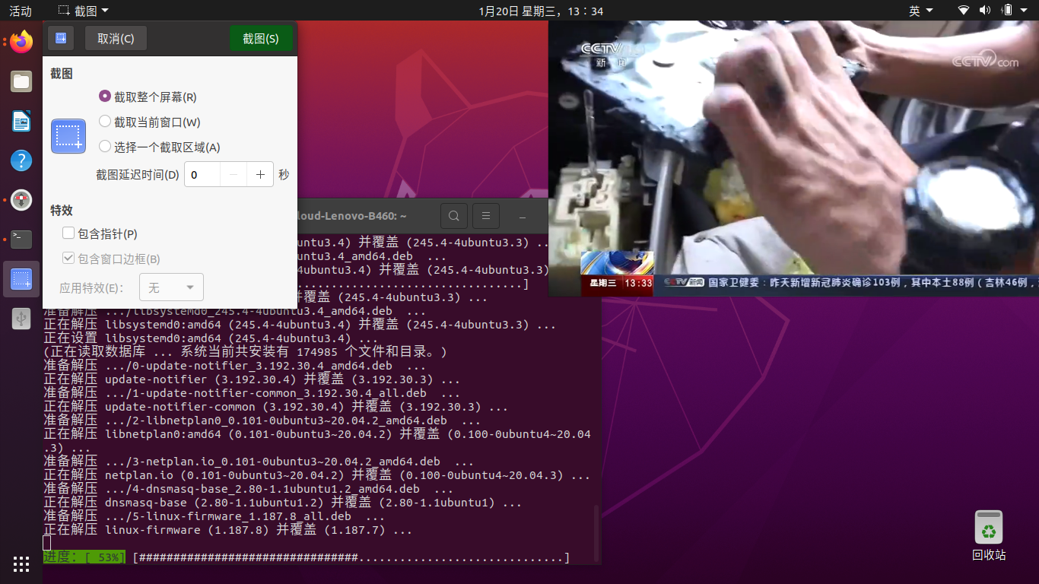Click the large screenshot area illustration icon
Viewport: 1039px width, 584px height.
68,136
